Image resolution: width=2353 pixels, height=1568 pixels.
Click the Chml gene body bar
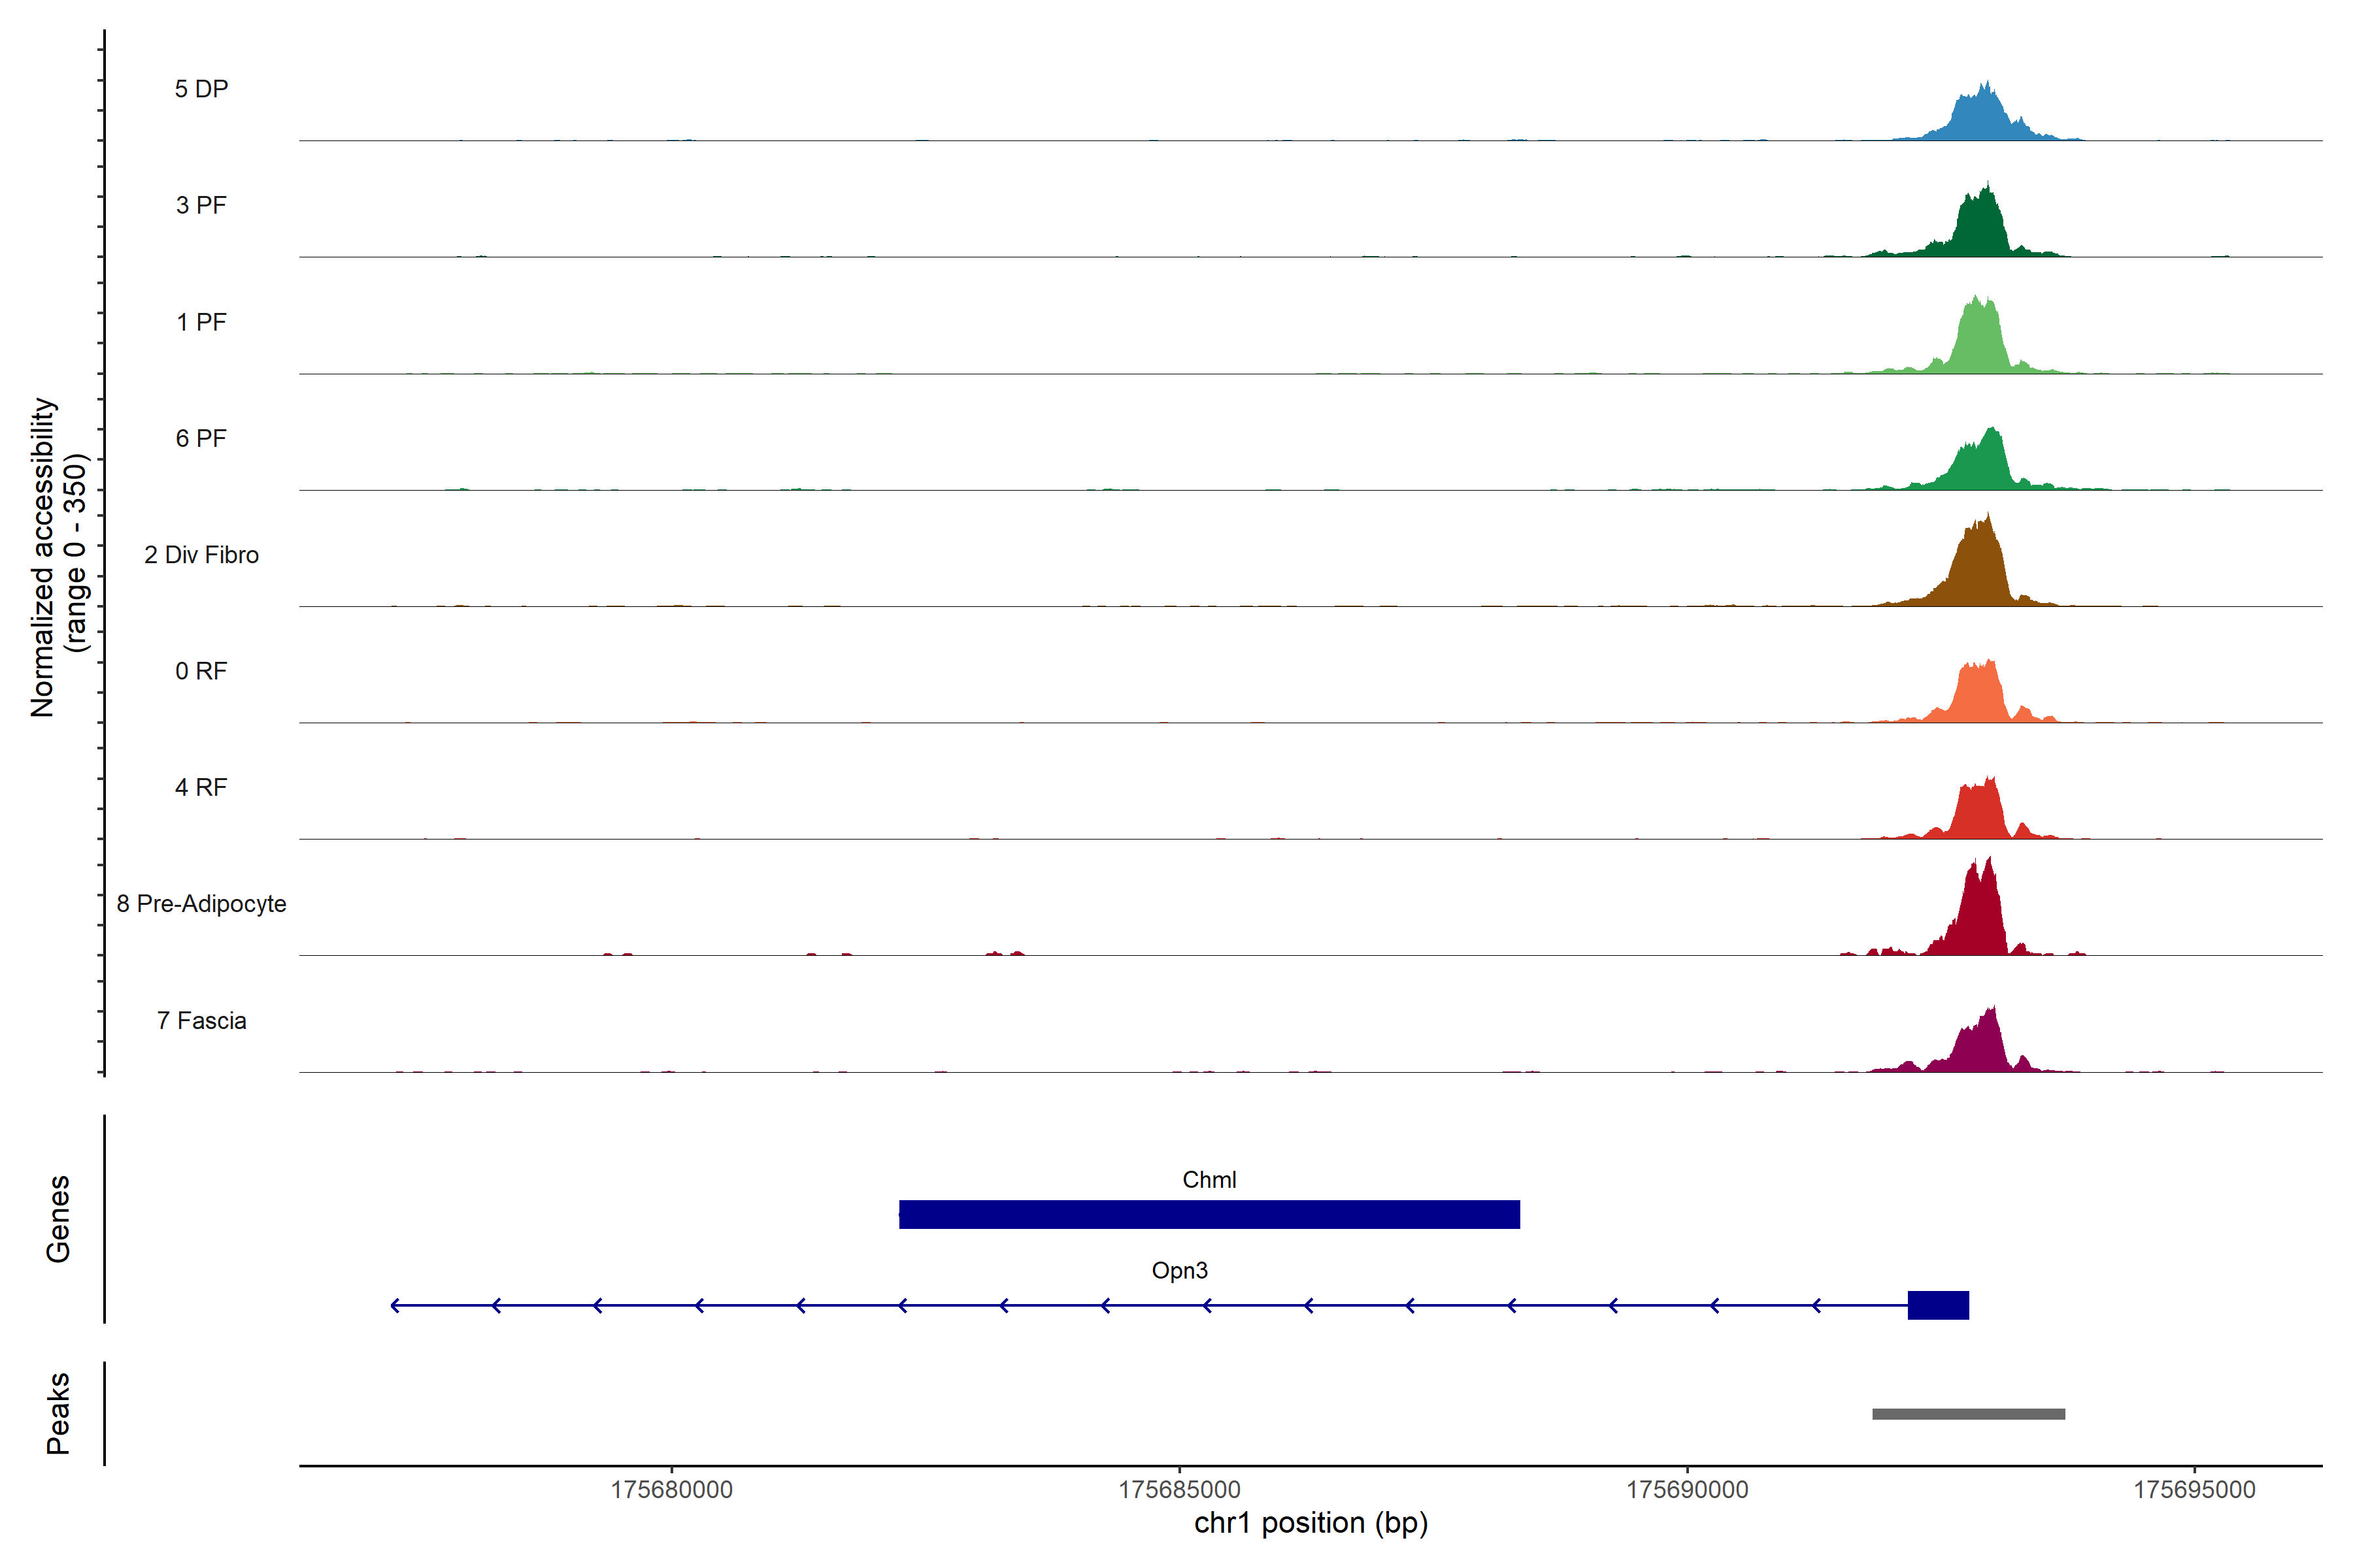(1209, 1214)
